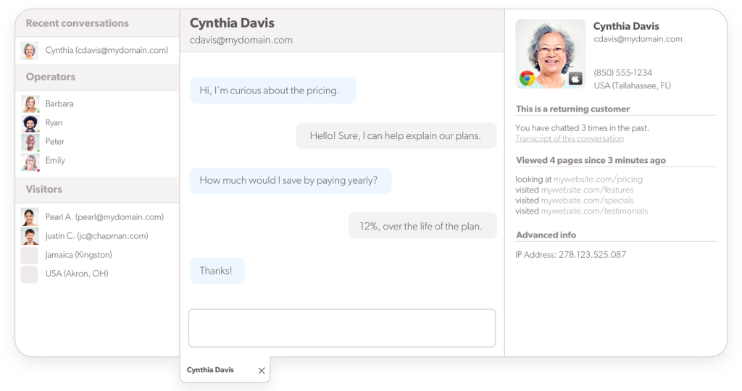The height and width of the screenshot is (391, 742).
Task: Open the mywebsite.com/specials link
Action: (x=587, y=201)
